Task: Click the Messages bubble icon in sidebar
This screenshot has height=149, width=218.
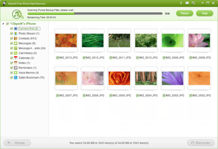Action: pos(16,43)
